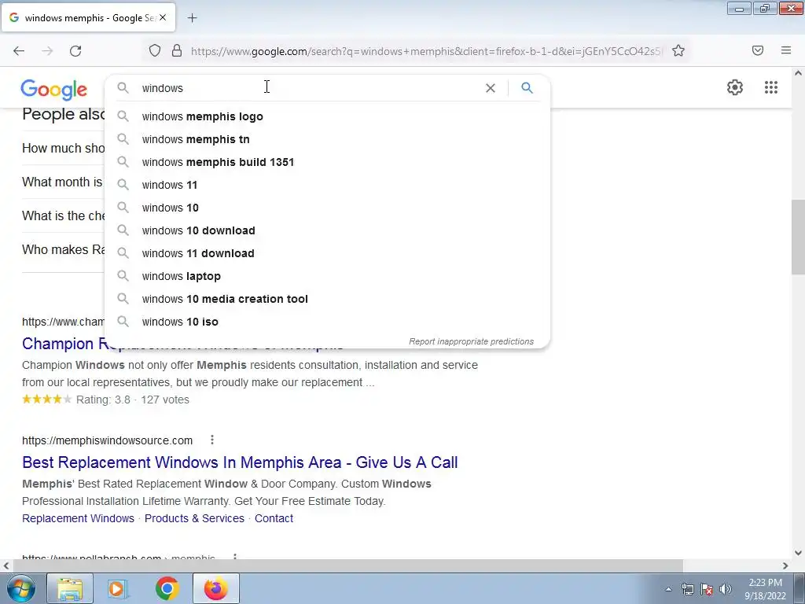This screenshot has width=805, height=604.
Task: Choose suggestion windows memphis logo
Action: pos(327,116)
